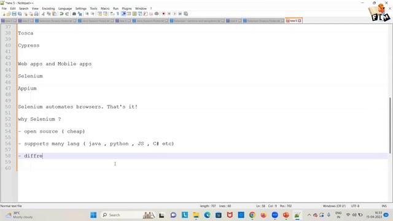Click the Undo arrow toolbar icon
This screenshot has width=393, height=221.
point(61,14)
